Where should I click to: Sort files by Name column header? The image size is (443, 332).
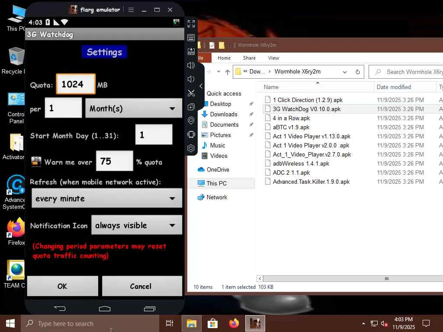point(315,87)
